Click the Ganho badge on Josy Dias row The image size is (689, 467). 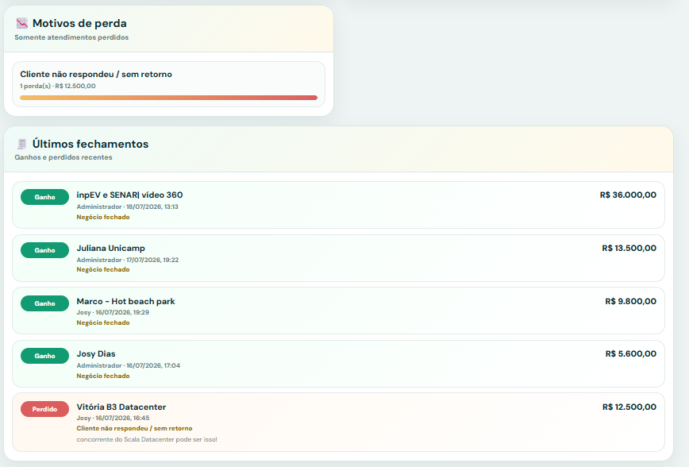point(44,356)
